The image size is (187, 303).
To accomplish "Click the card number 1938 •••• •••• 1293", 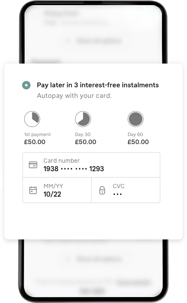I will [74, 169].
